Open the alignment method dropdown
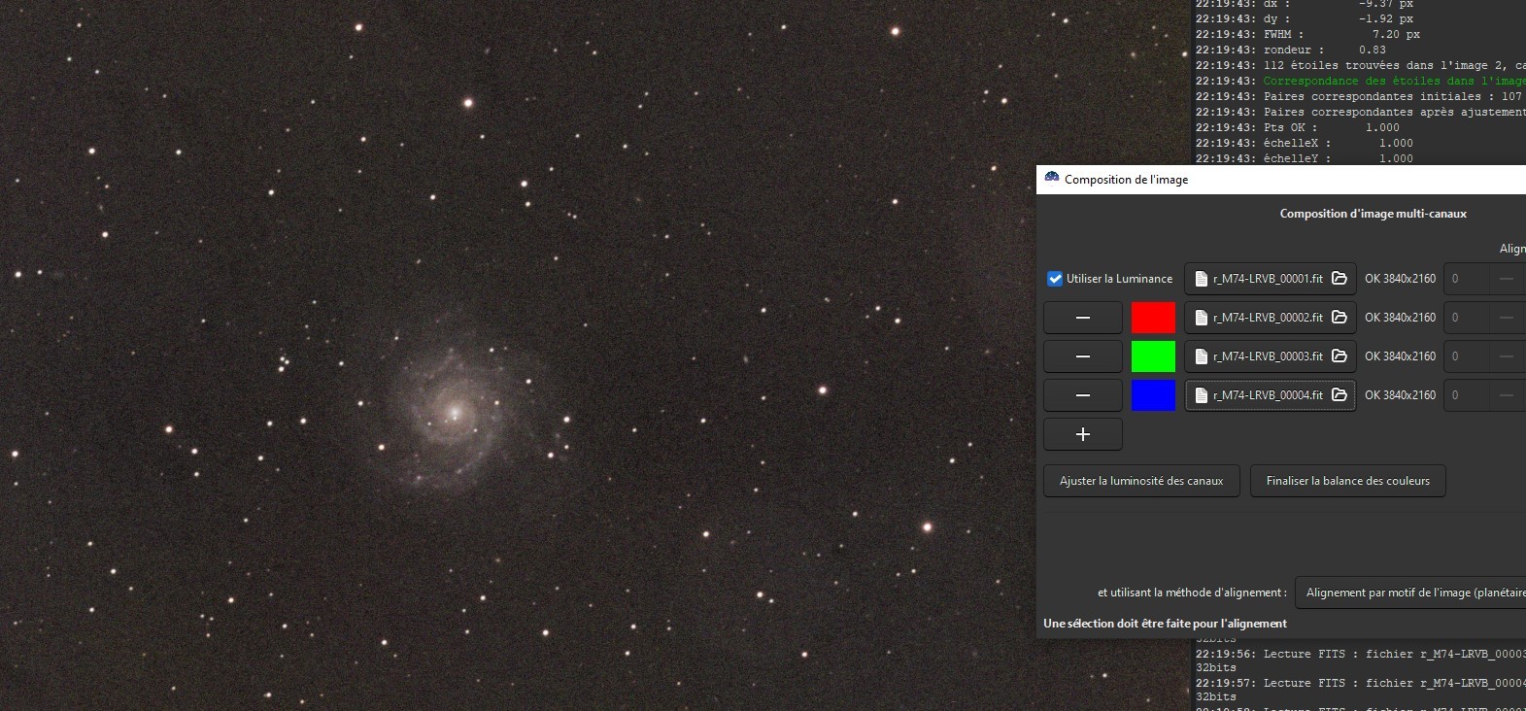The image size is (1526, 711). [1410, 592]
